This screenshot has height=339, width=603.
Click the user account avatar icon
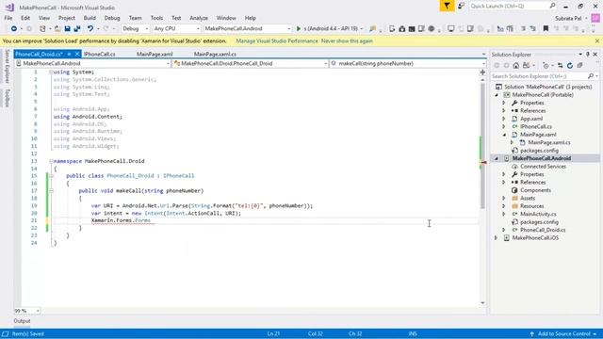[x=595, y=18]
